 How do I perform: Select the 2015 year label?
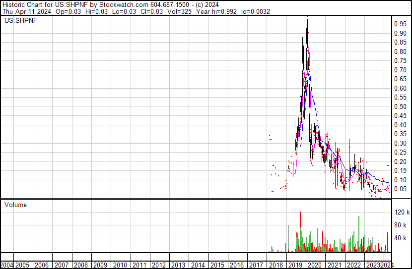pyautogui.click(x=217, y=265)
